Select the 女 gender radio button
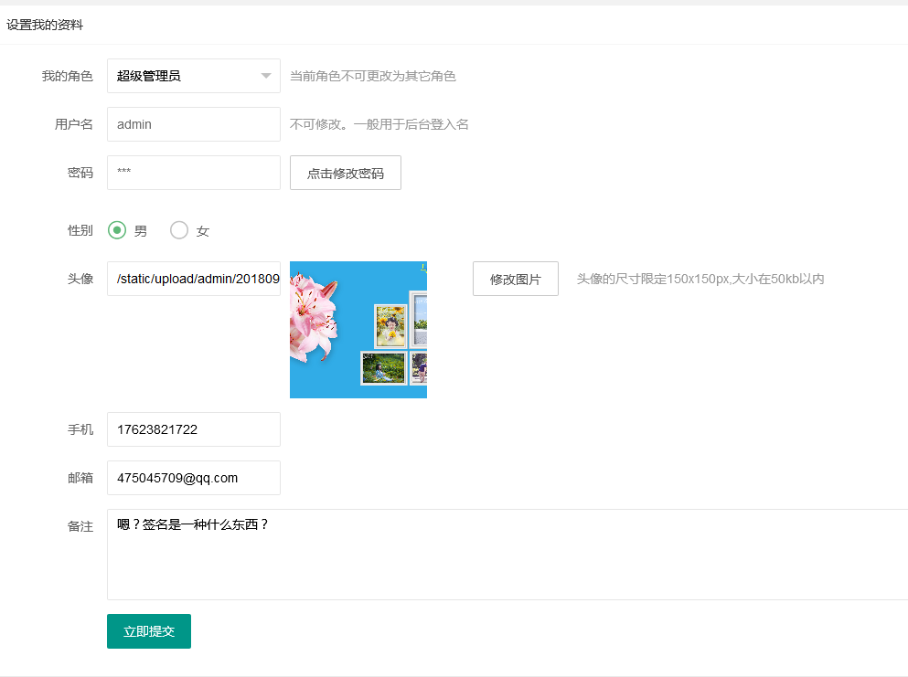This screenshot has height=677, width=908. [x=179, y=230]
